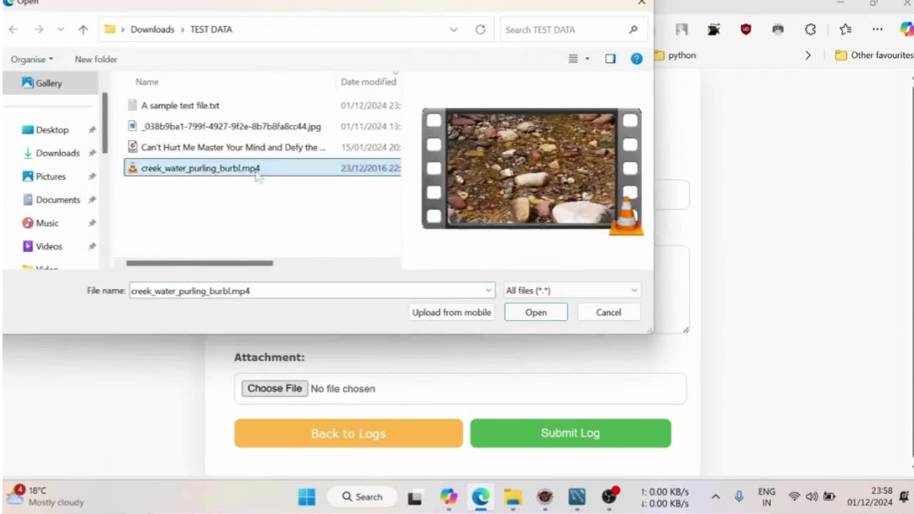914x514 pixels.
Task: Open recent locations chevron beside forward arrow
Action: 61,29
